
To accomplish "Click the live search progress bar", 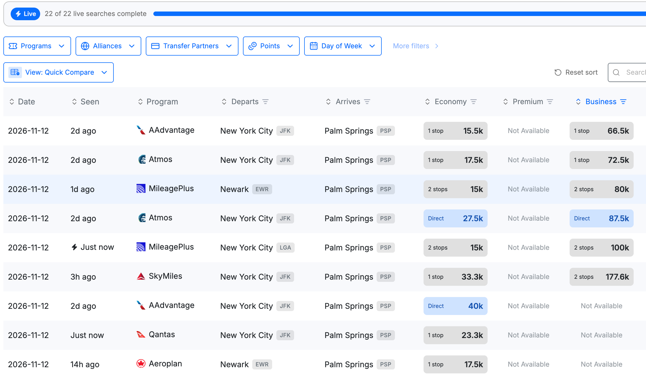I will click(x=400, y=14).
